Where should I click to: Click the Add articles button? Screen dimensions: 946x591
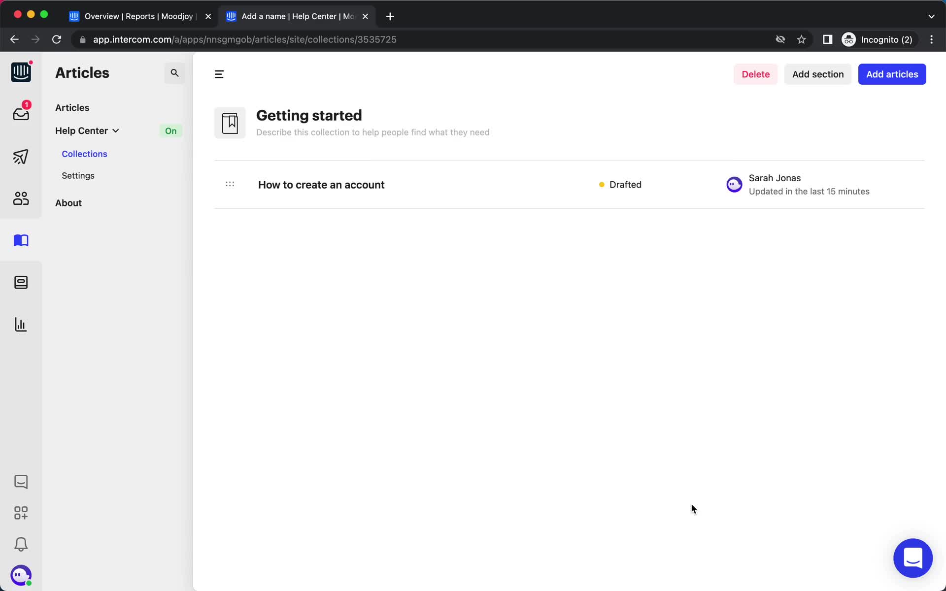(892, 74)
